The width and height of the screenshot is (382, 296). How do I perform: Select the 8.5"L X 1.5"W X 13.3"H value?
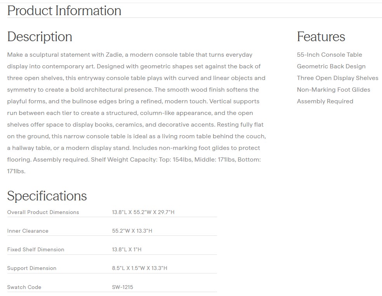139,268
